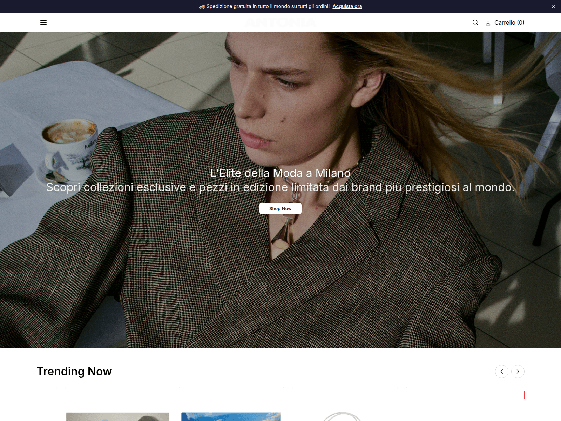Screen dimensions: 561x421
Task: Go to the previous Trending Now slide
Action: (x=502, y=372)
